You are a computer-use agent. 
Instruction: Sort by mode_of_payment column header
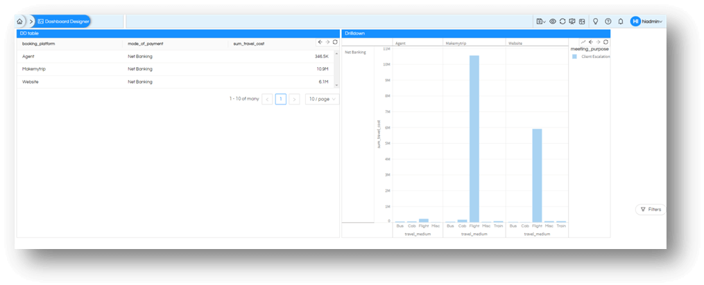tap(146, 44)
